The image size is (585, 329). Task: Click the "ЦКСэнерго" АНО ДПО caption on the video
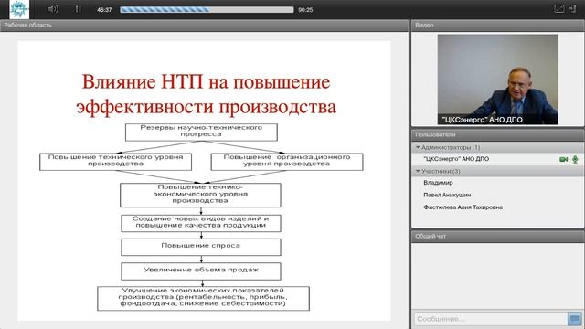(x=482, y=120)
